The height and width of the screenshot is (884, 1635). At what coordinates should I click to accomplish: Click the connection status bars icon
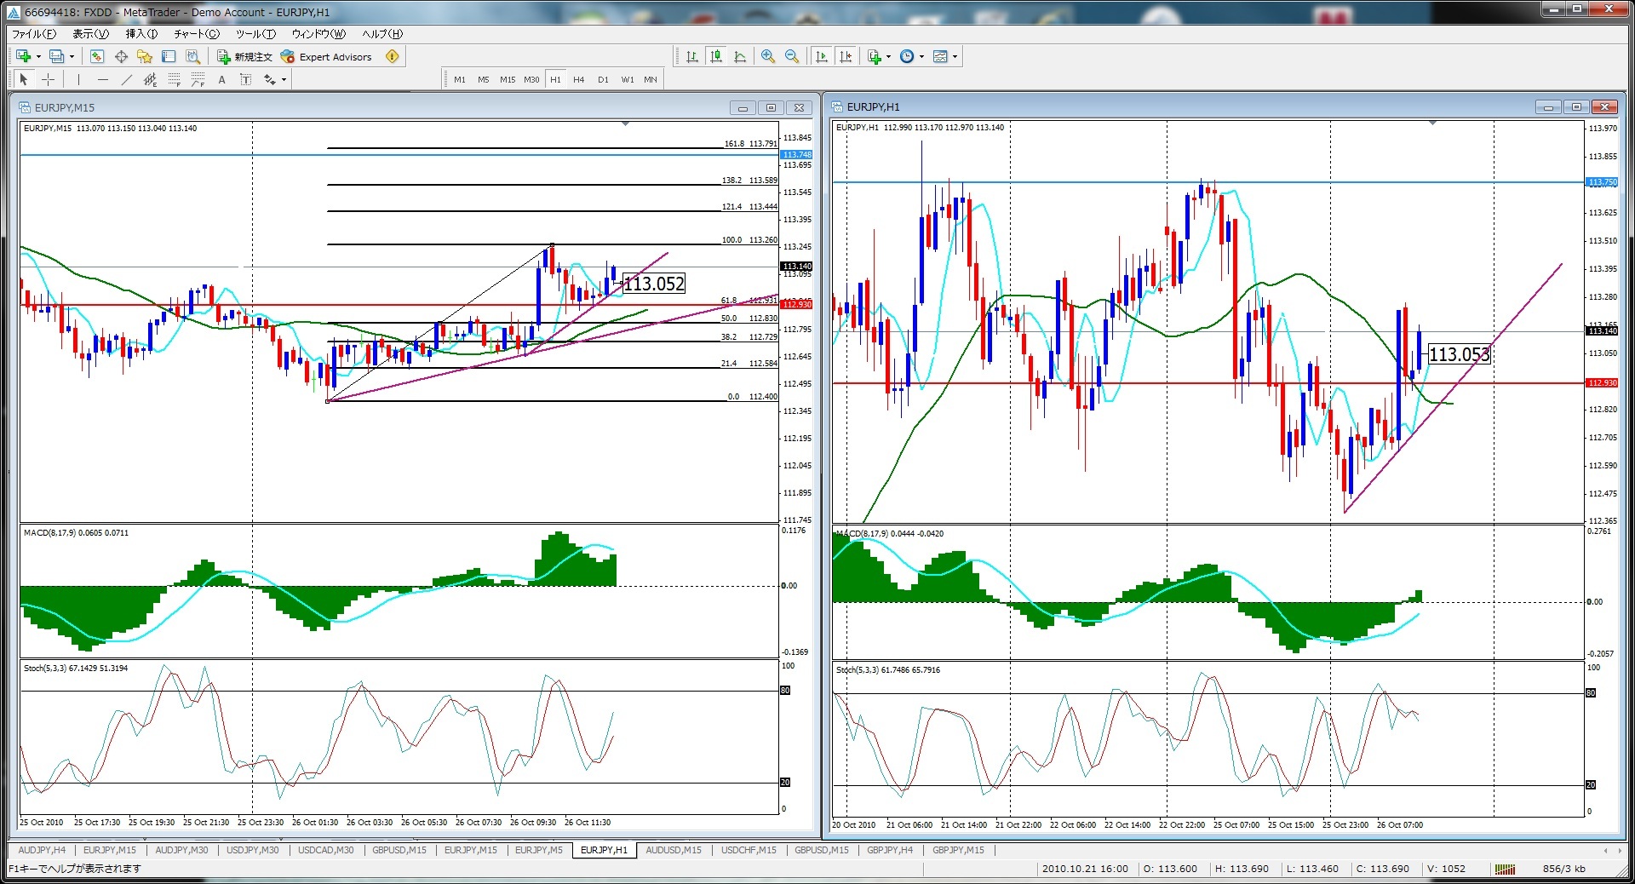1505,869
